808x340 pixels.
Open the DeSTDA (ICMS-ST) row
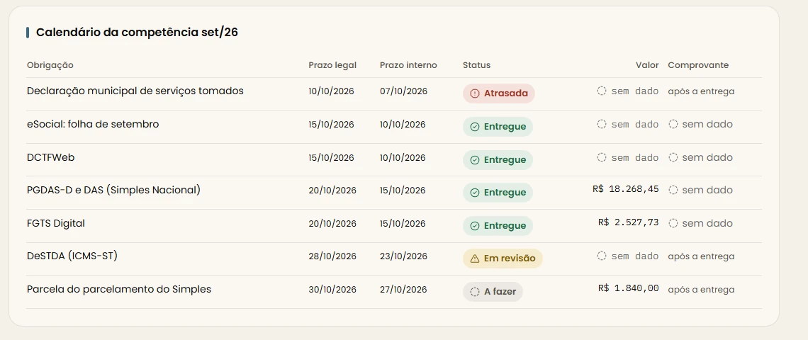[x=393, y=259]
